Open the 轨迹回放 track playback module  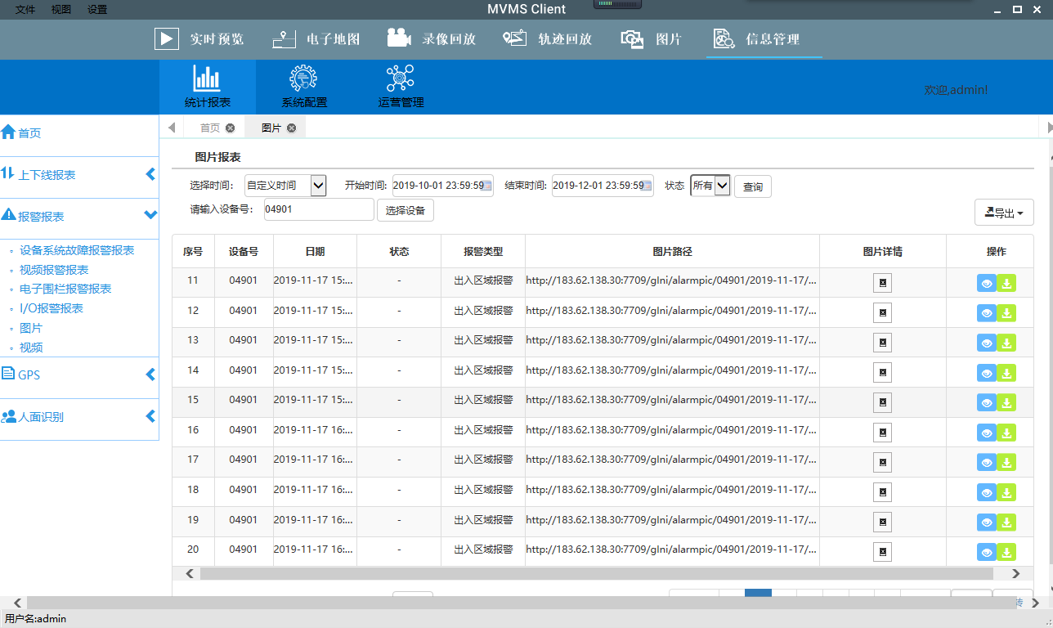click(x=547, y=39)
